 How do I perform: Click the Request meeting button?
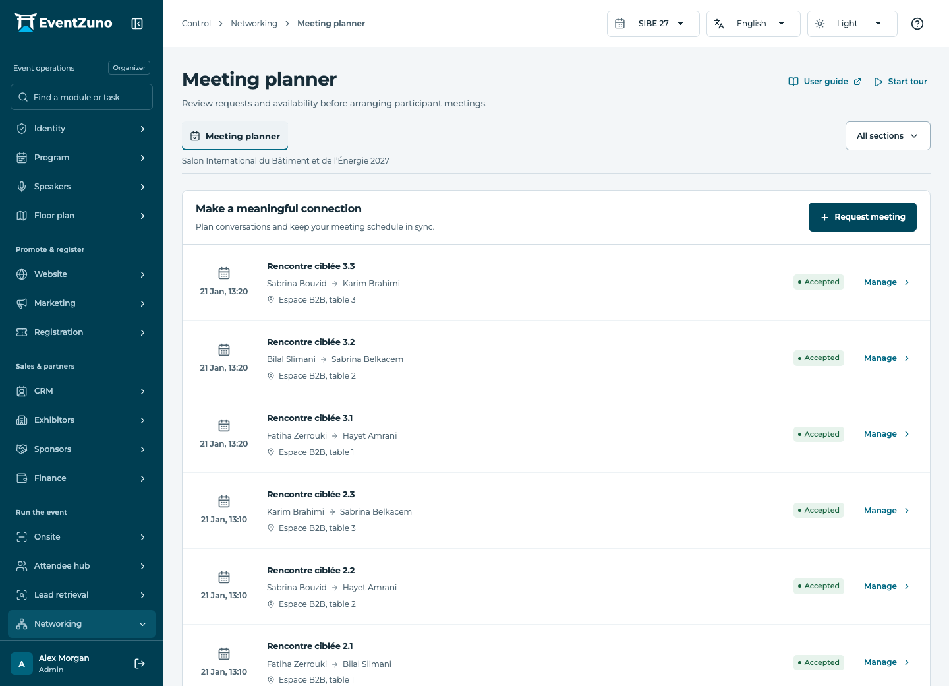(863, 217)
